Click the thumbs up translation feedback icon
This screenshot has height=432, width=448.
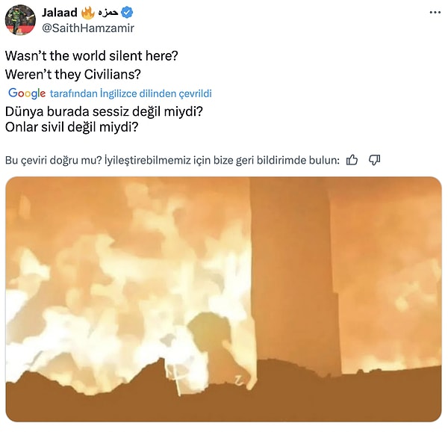352,160
